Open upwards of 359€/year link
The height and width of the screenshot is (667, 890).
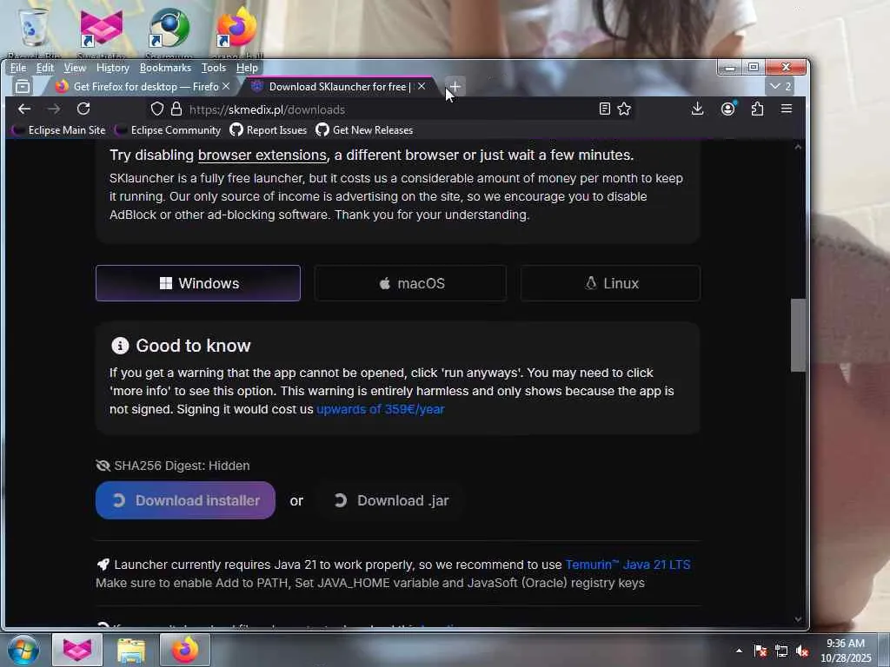[x=381, y=409]
